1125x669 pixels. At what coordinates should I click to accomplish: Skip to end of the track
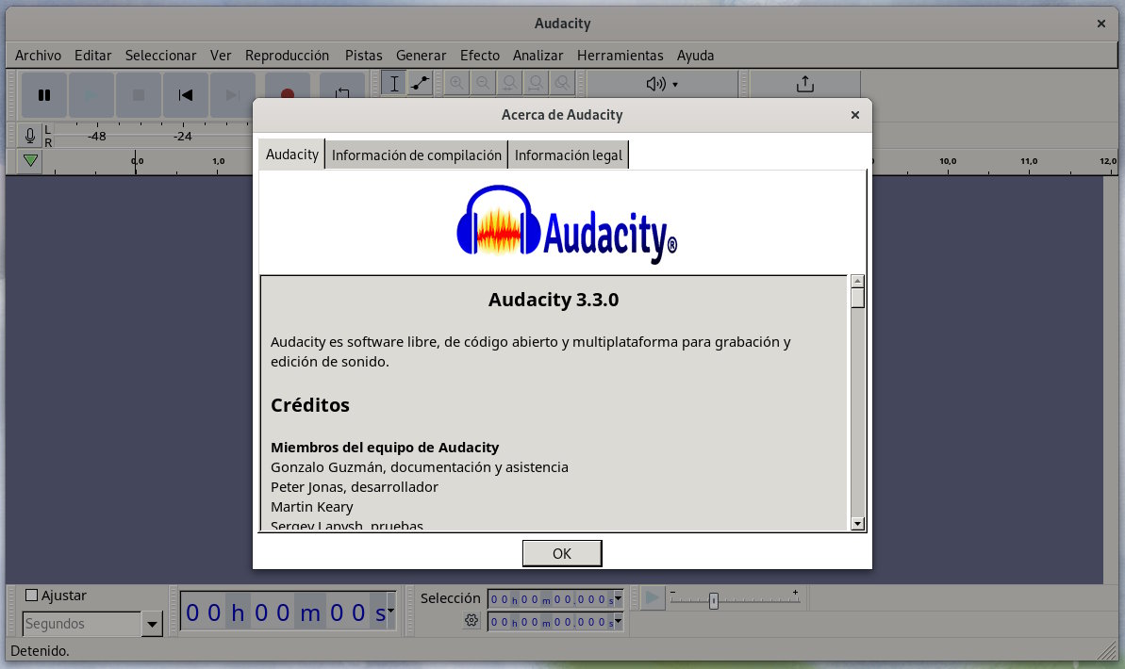pyautogui.click(x=233, y=94)
